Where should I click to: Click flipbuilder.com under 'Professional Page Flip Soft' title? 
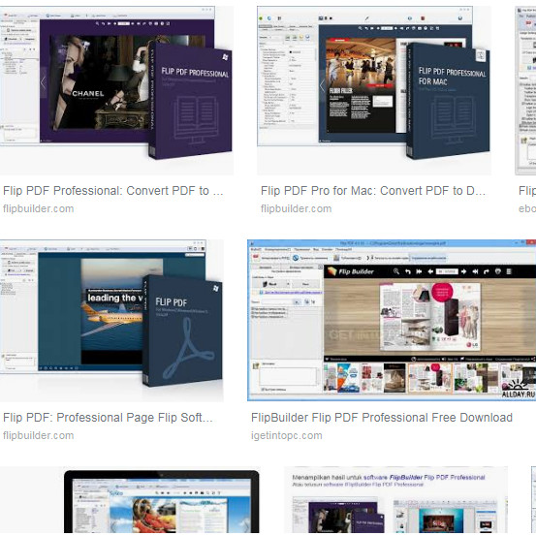pos(39,435)
